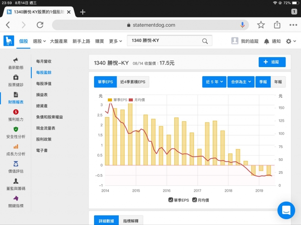Open the 財務報表 document sidebar icon
The width and height of the screenshot is (301, 225).
[x=16, y=95]
